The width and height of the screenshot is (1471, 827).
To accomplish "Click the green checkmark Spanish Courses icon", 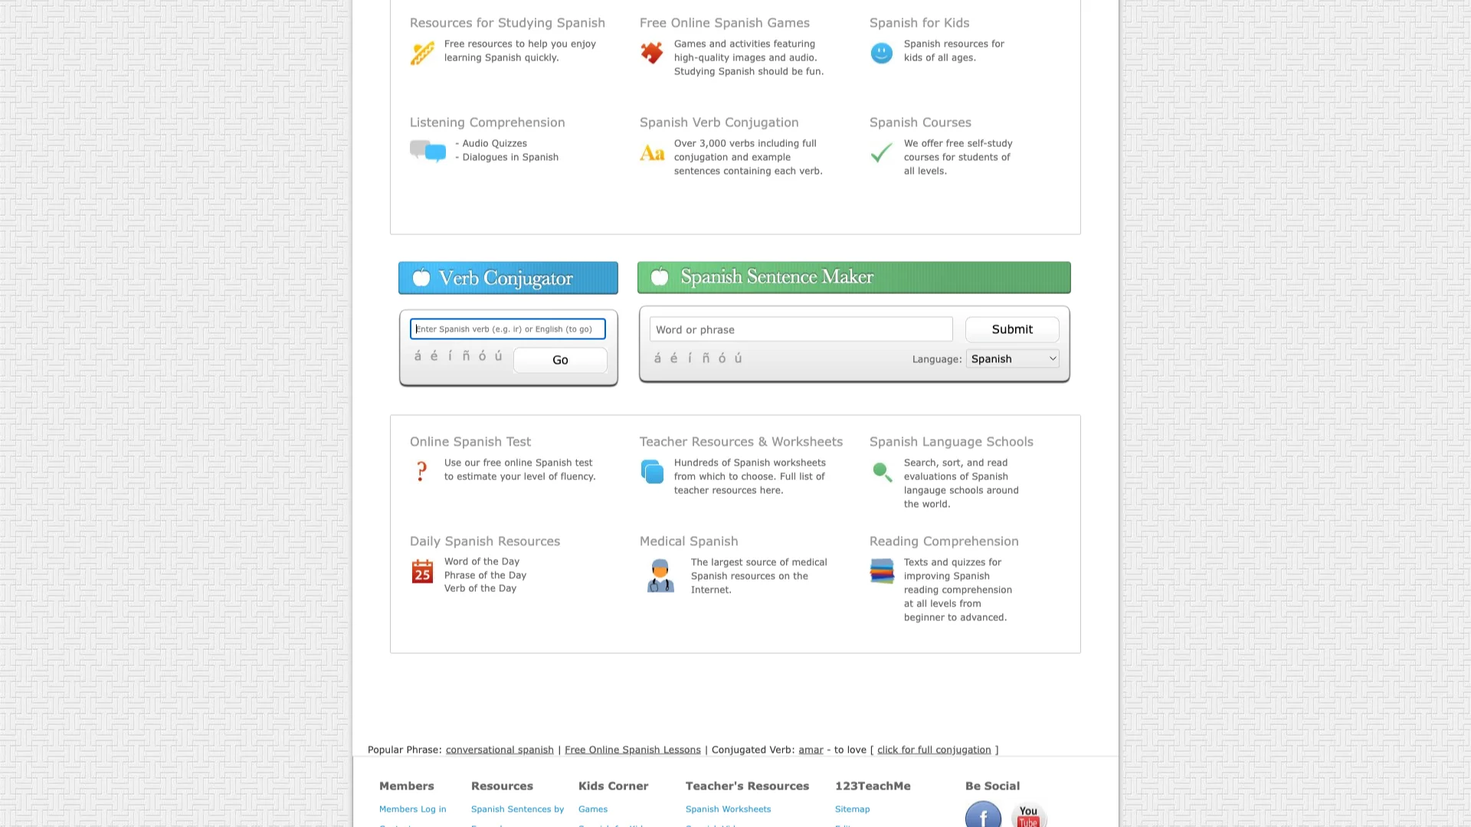I will 882,152.
